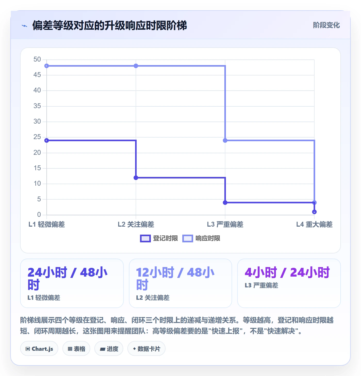The height and width of the screenshot is (376, 361).
Task: Click the 响应时限 legend color box
Action: (187, 238)
